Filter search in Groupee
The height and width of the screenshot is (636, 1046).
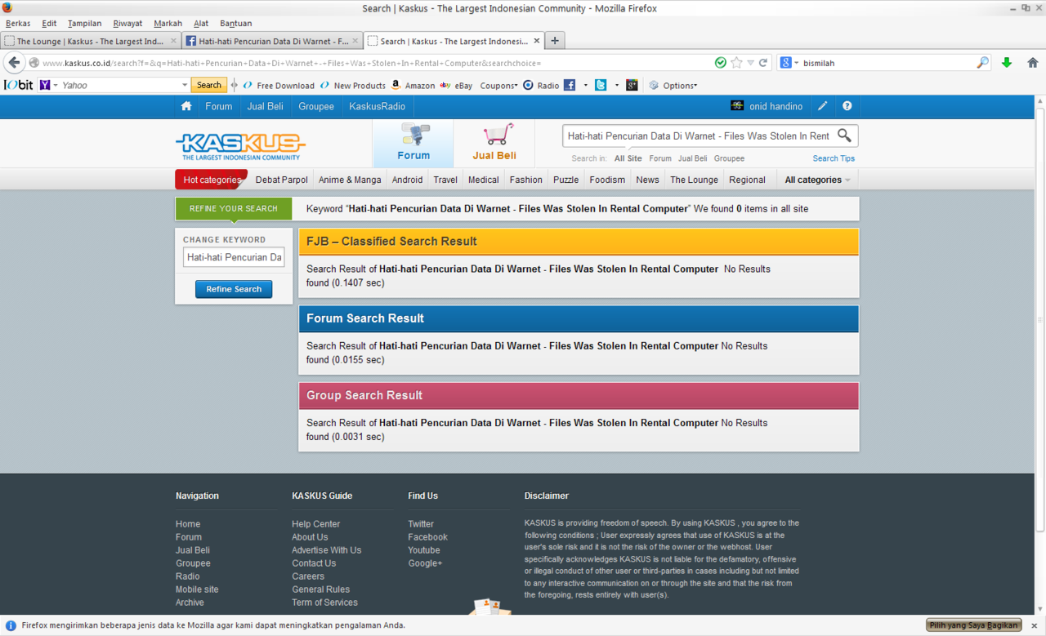(x=729, y=158)
